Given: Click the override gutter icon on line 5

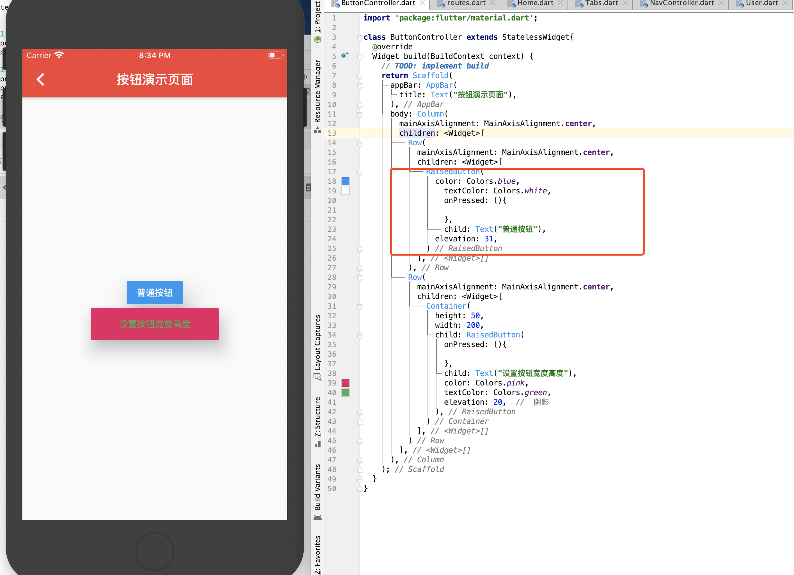Looking at the screenshot, I should point(345,56).
